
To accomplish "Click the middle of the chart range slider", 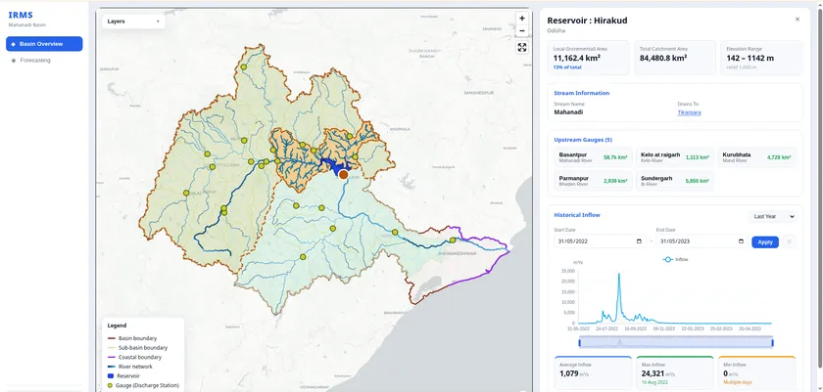I will 676,343.
